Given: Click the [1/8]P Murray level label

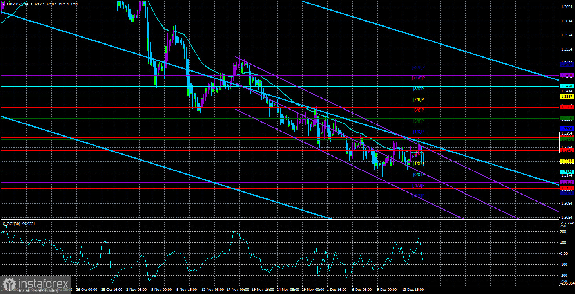Looking at the screenshot, I should click(419, 164).
